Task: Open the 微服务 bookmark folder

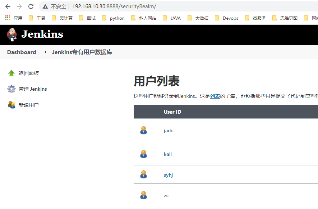Action: point(255,18)
